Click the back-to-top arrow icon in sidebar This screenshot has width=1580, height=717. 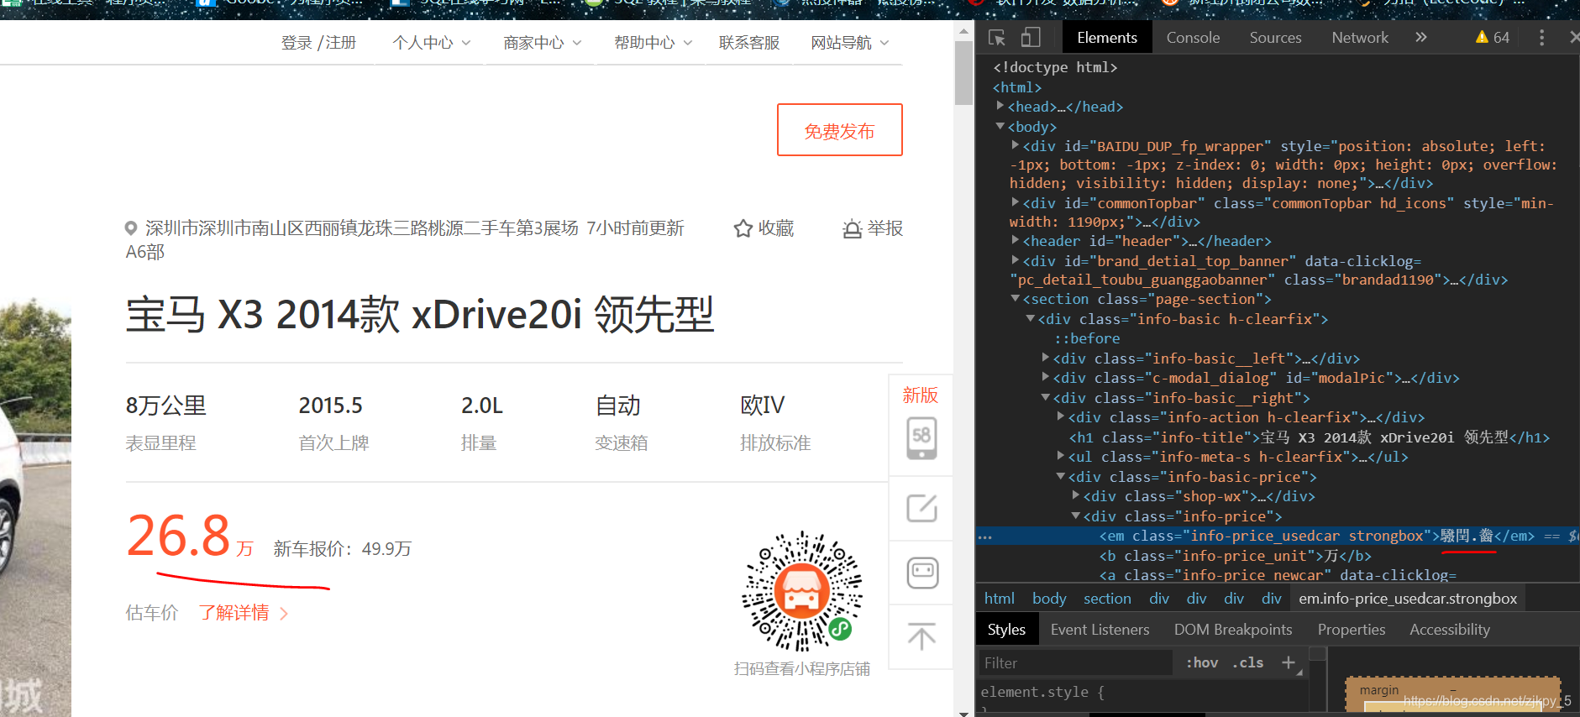tap(921, 636)
